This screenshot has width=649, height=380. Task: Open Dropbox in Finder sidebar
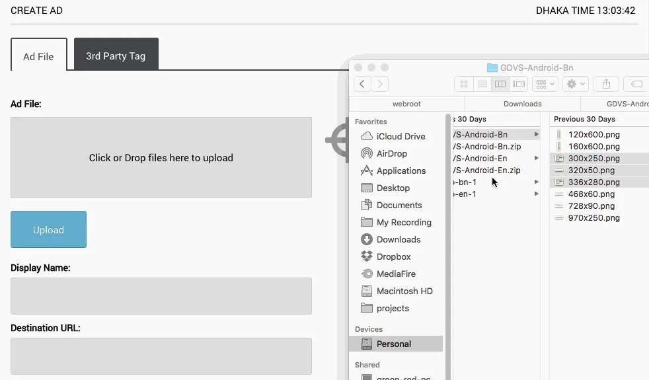click(x=393, y=256)
